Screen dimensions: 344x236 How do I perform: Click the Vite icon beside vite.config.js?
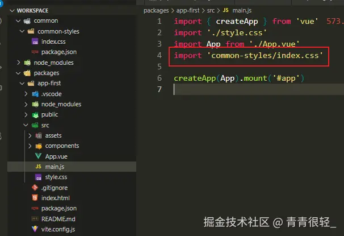pyautogui.click(x=35, y=229)
